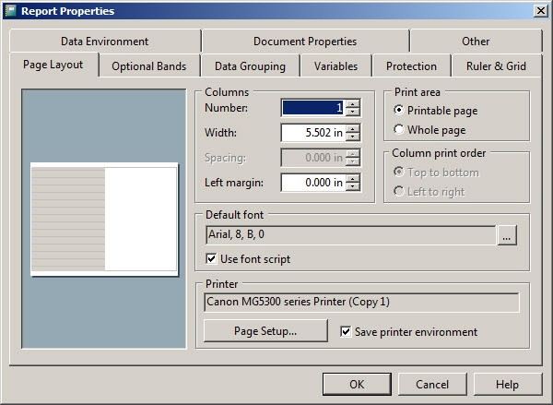Switch to the Data Environment tab
The width and height of the screenshot is (553, 405).
(x=105, y=41)
